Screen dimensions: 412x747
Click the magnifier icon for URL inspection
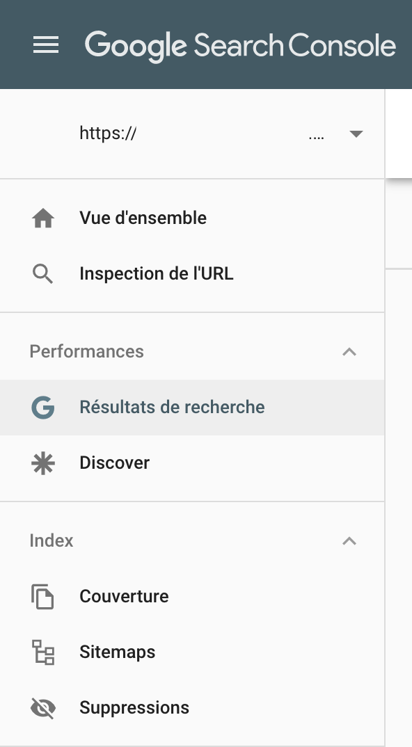point(43,275)
